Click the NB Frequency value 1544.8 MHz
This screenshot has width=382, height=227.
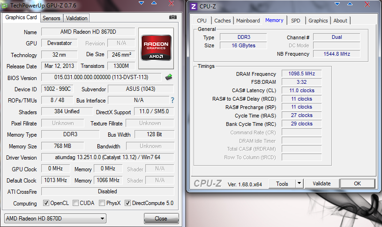pos(337,54)
